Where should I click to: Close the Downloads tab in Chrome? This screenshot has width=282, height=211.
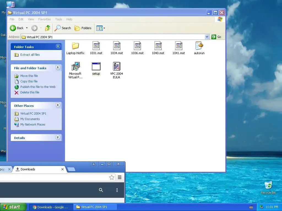(x=63, y=169)
